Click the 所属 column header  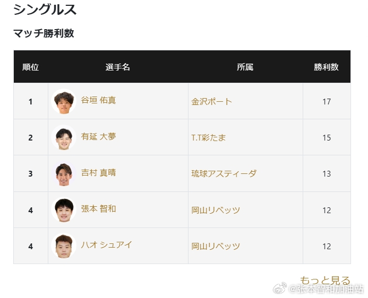245,67
